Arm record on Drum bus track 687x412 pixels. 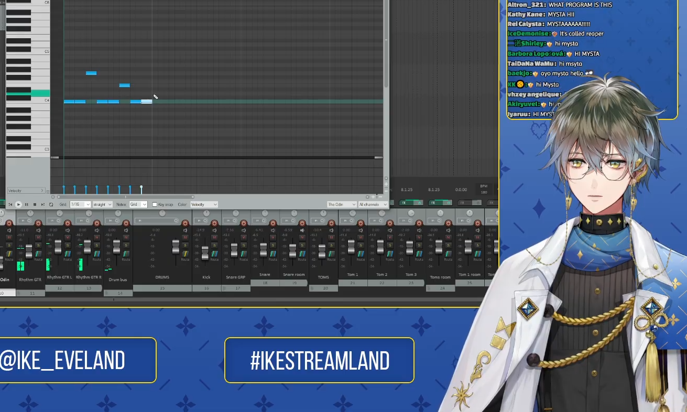coord(126,223)
